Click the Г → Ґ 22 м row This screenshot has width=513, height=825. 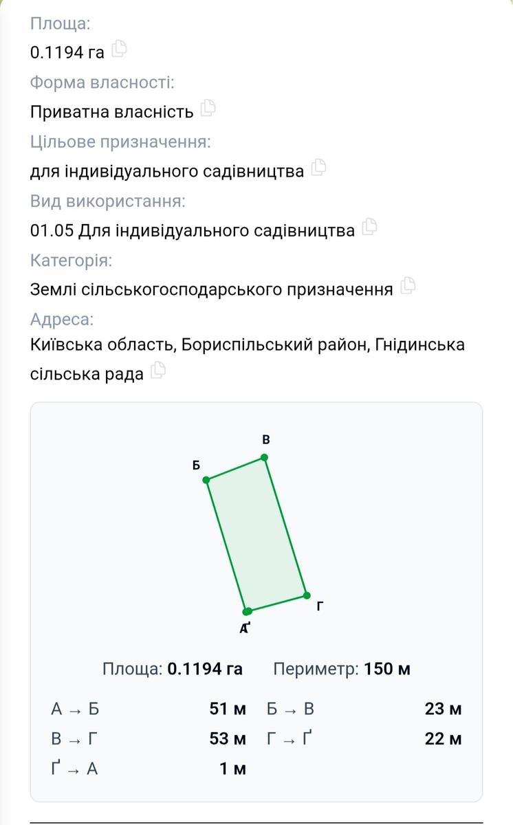pos(364,739)
